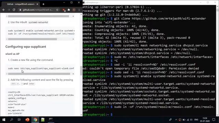The height and width of the screenshot is (123, 219).
Task: Click the page scrollbar's up arrow in Chrome
Action: tap(81, 14)
